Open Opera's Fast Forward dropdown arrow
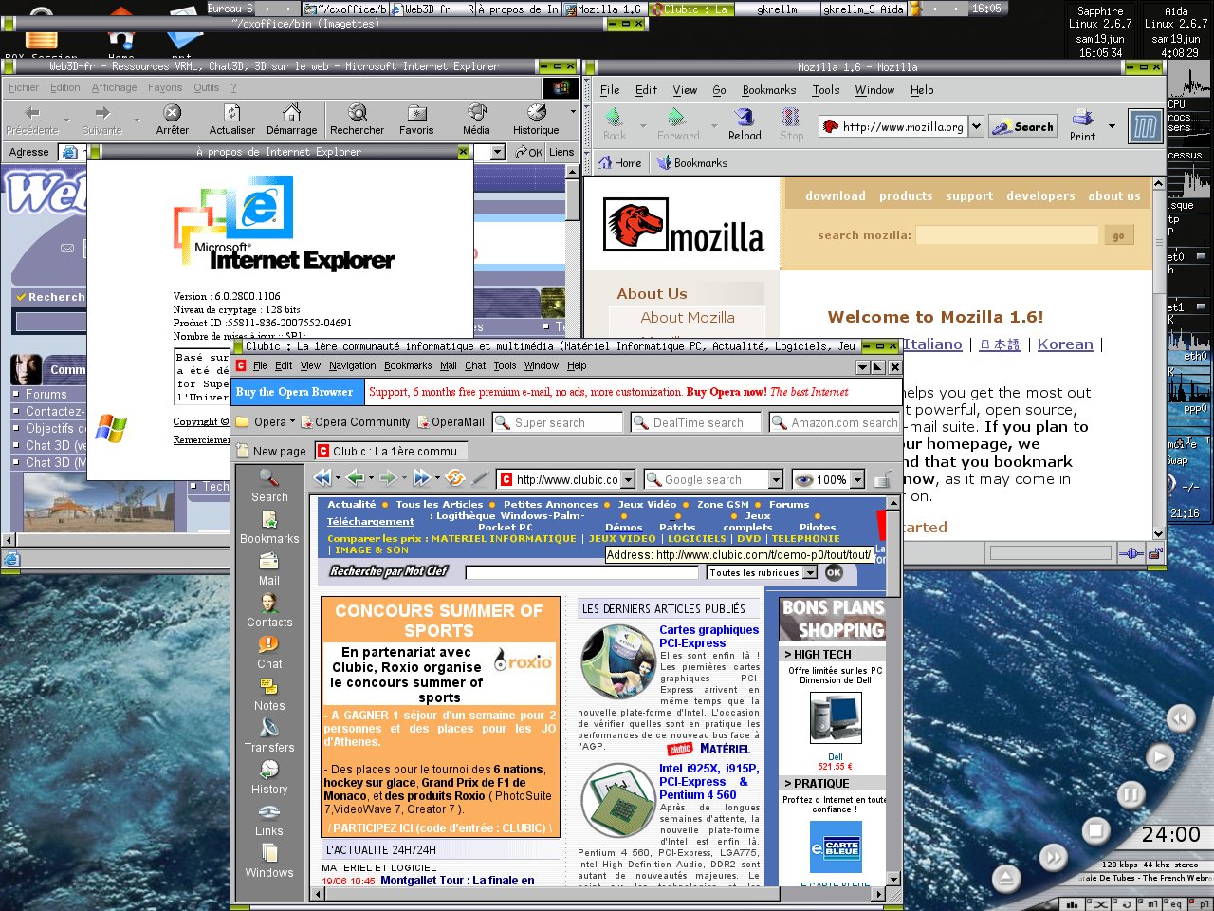The height and width of the screenshot is (911, 1214). pos(436,479)
